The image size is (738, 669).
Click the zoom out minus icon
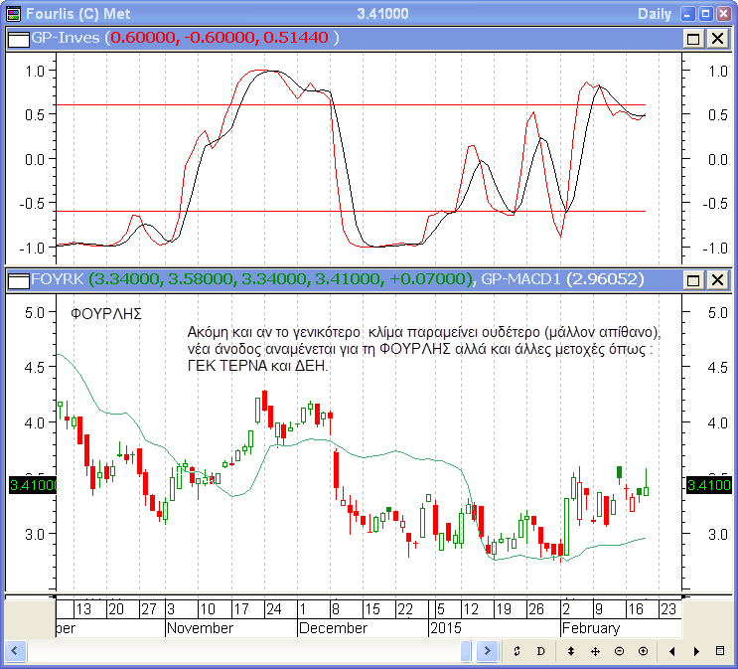[619, 651]
